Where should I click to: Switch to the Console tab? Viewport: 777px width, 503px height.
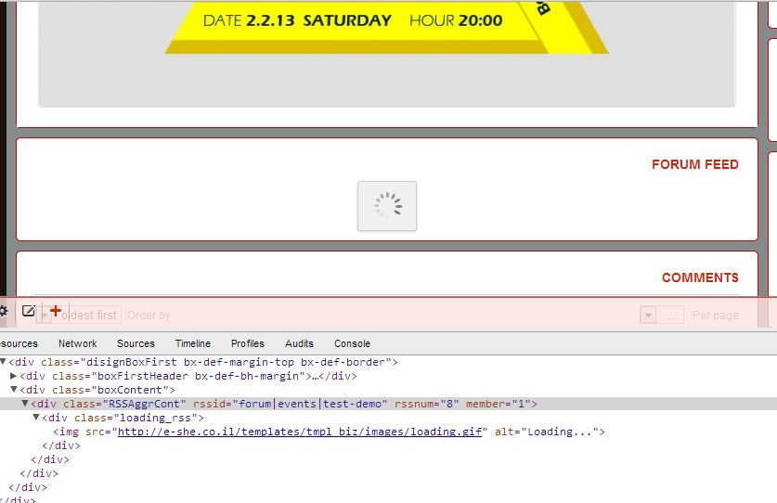pyautogui.click(x=352, y=343)
